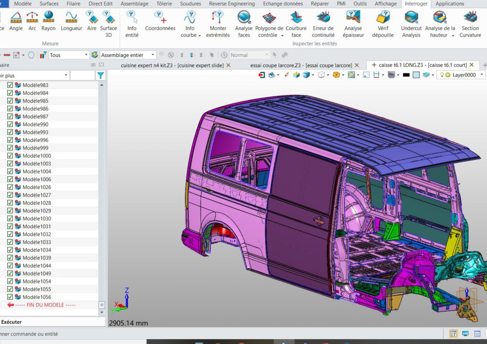The image size is (487, 344).
Task: Open the Surfaces ribbon tab
Action: (49, 4)
